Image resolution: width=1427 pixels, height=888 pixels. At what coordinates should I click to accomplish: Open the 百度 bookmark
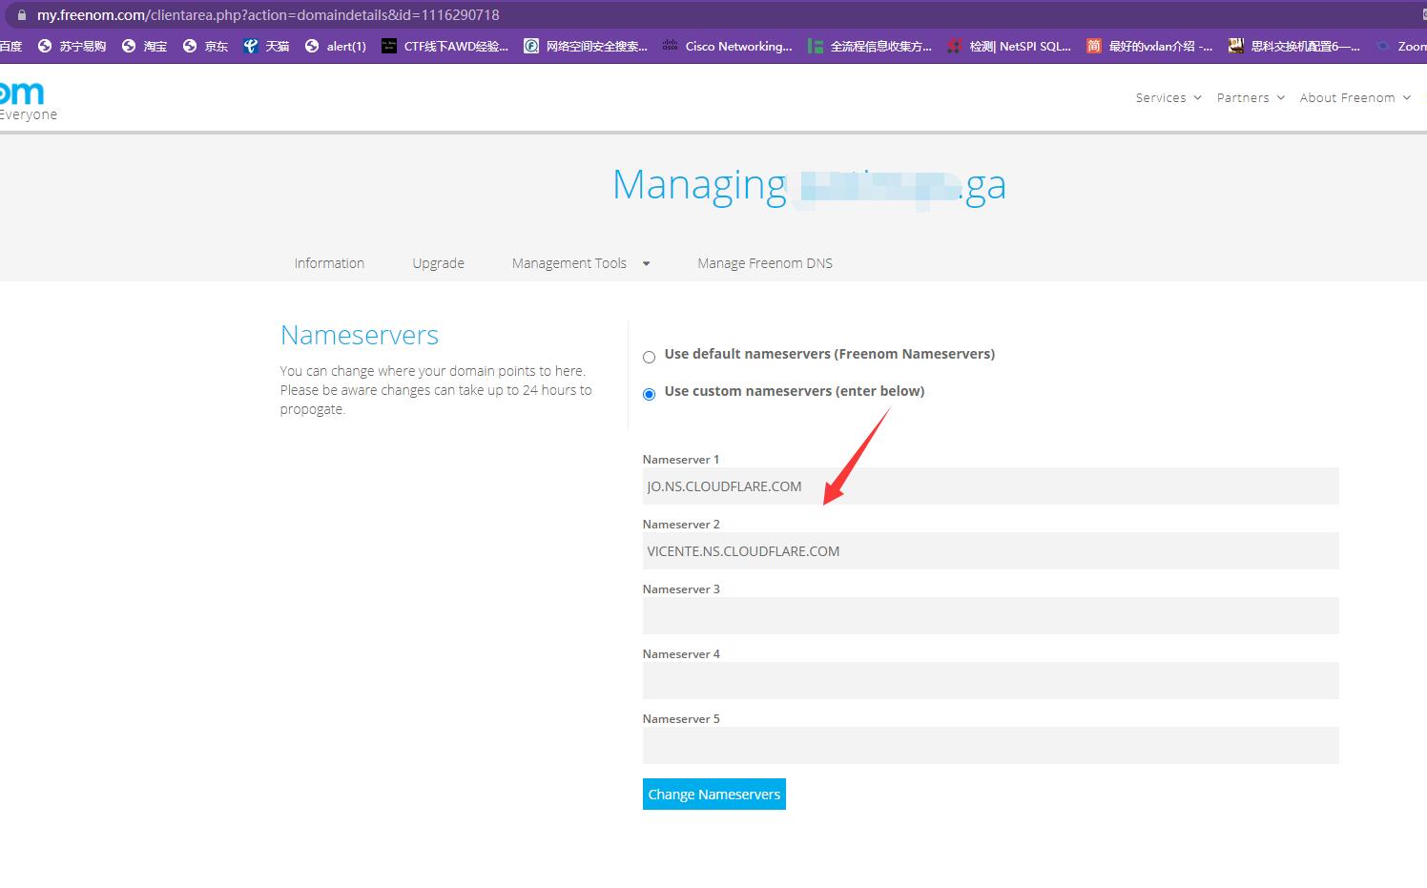point(11,46)
